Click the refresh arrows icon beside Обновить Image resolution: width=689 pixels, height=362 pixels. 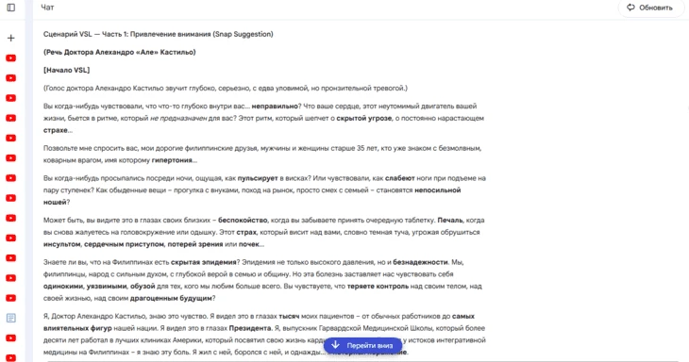[x=631, y=8]
